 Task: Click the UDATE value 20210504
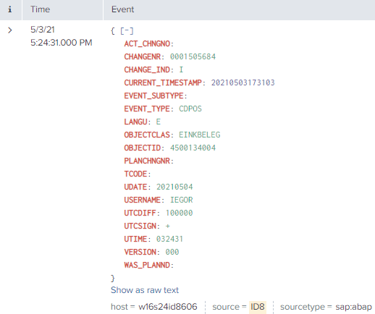click(x=174, y=187)
